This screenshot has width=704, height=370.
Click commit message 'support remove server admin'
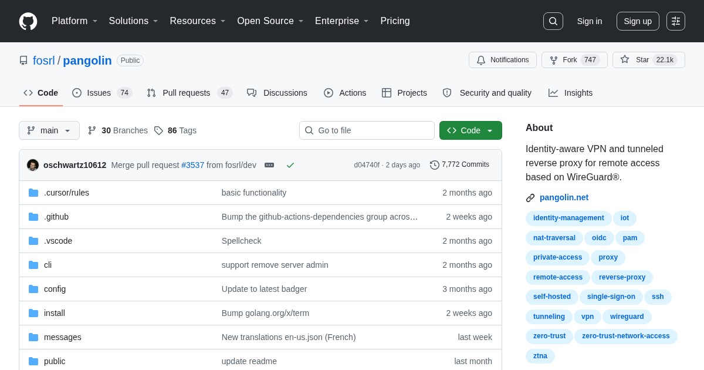point(275,265)
